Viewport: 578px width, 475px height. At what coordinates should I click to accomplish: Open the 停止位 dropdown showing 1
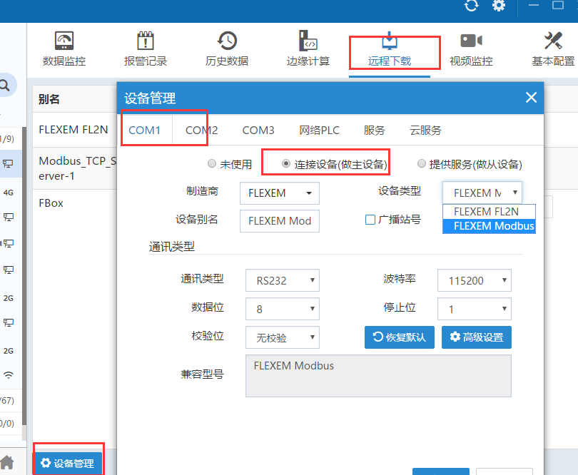(x=475, y=309)
